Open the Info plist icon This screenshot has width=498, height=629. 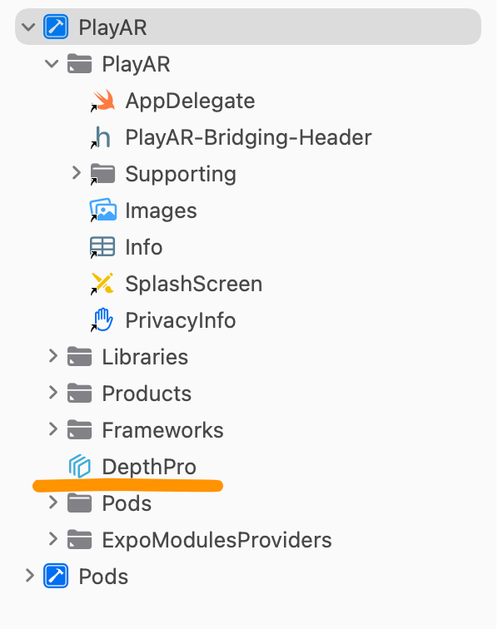(102, 247)
